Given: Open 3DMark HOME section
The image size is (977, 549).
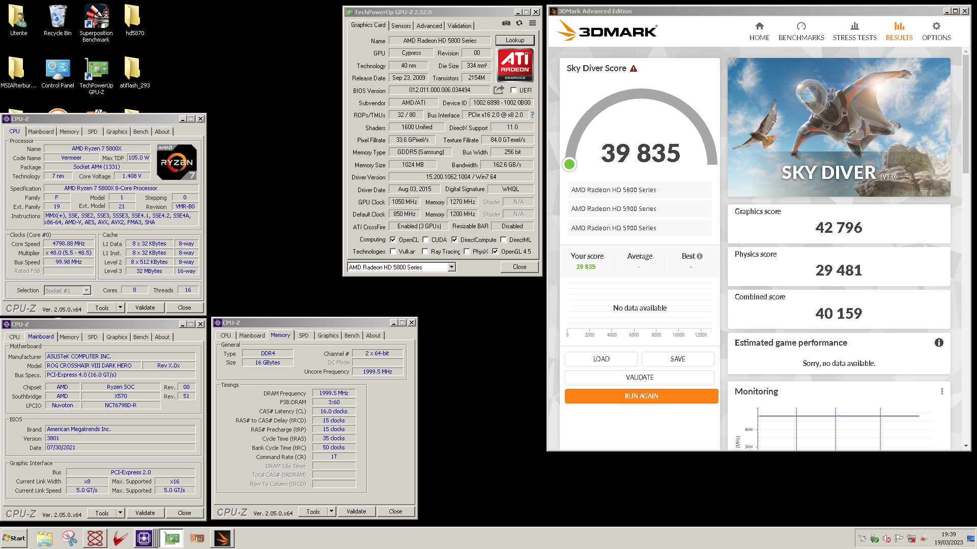Looking at the screenshot, I should click(759, 32).
